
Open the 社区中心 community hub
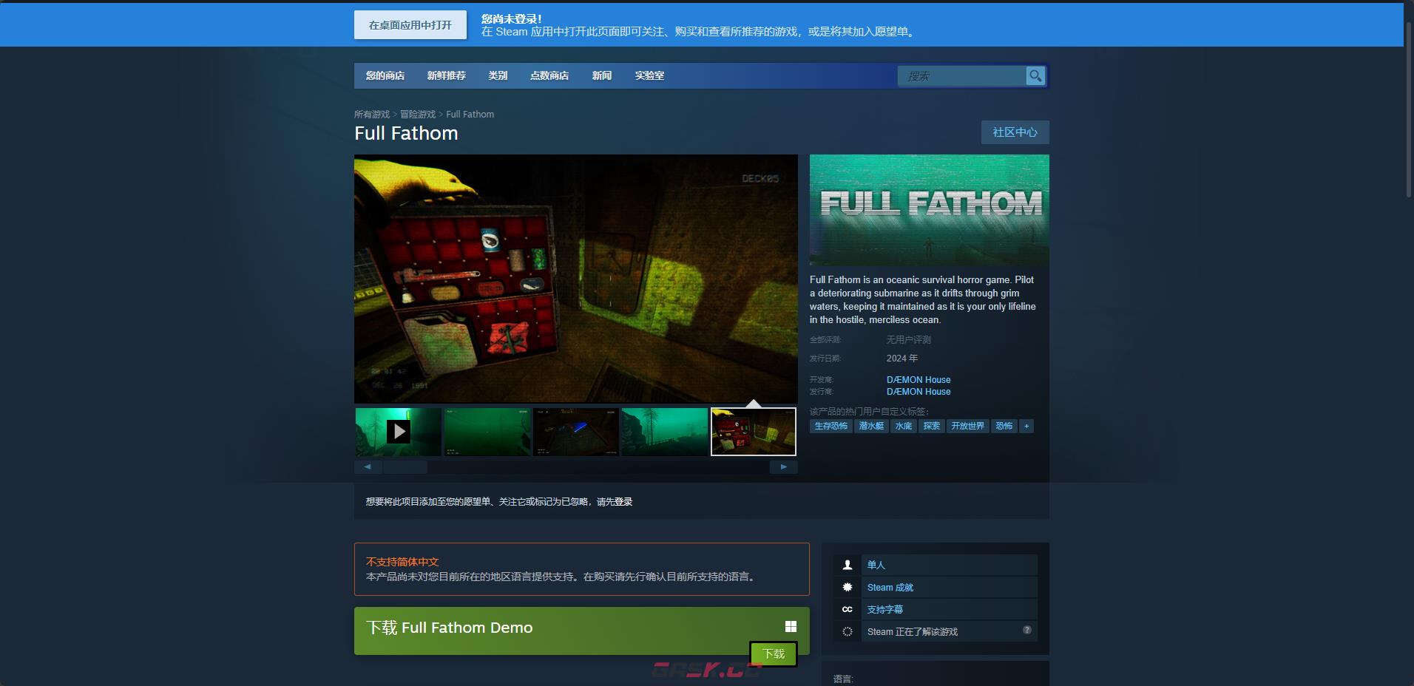[1015, 132]
